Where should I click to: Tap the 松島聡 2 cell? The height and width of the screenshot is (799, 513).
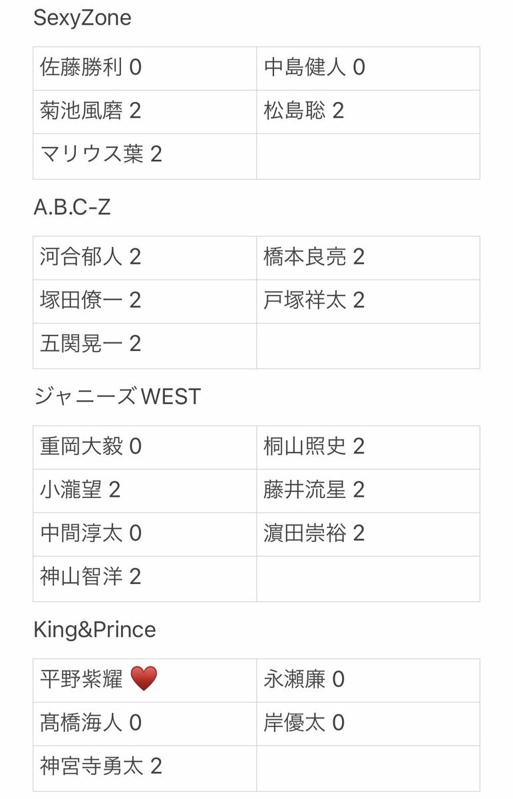pos(368,111)
